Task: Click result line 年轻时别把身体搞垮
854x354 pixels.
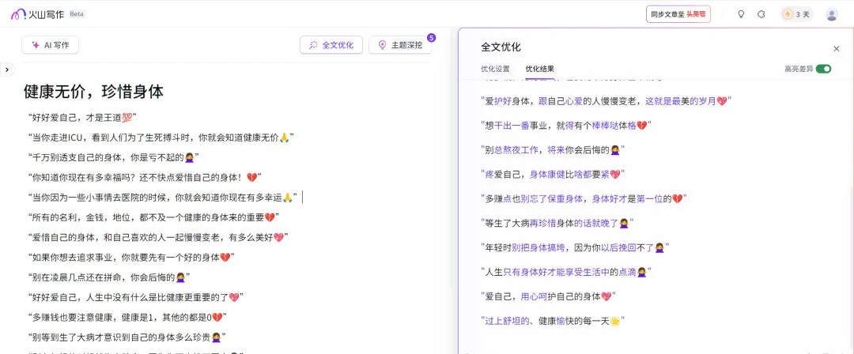Action: pyautogui.click(x=575, y=248)
